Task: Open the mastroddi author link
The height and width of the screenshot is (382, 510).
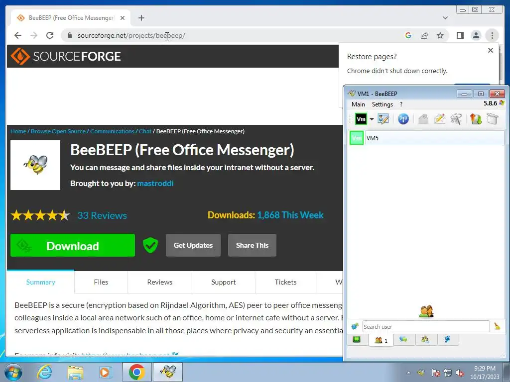Action: tap(155, 184)
